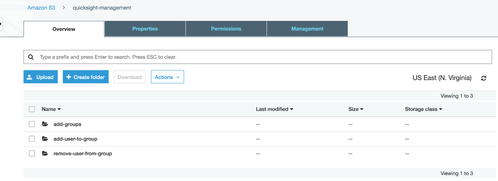Click the Upload button
This screenshot has width=498, height=181.
tap(41, 77)
